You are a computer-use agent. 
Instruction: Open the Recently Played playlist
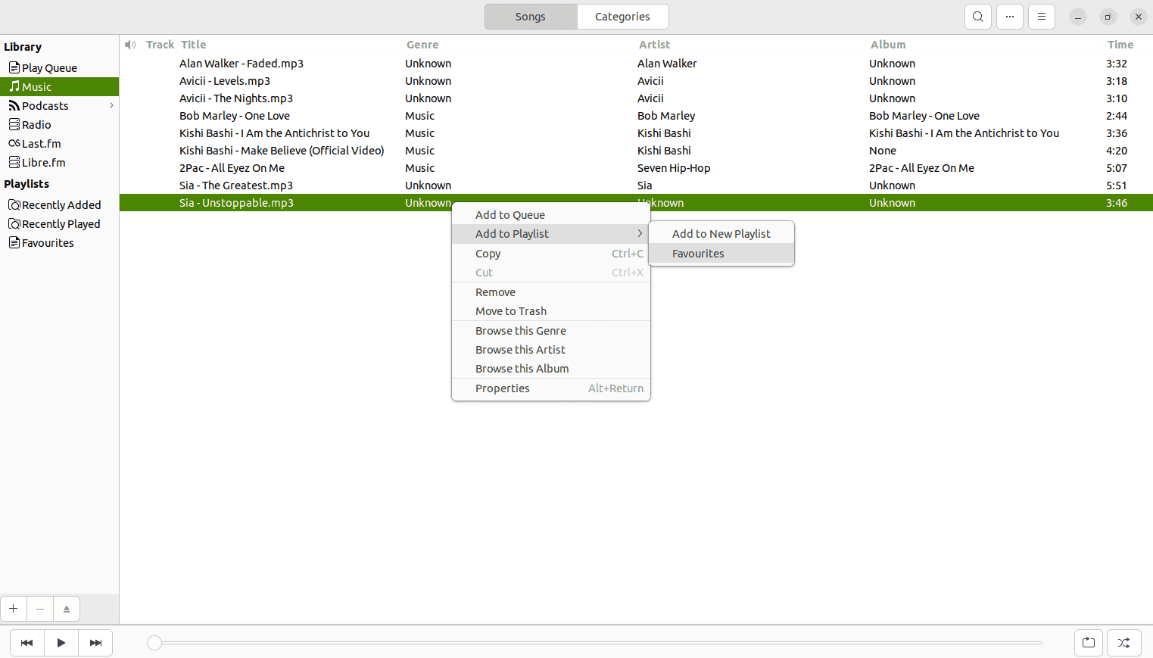click(x=61, y=223)
